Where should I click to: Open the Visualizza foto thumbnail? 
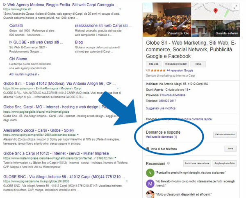(x=167, y=20)
